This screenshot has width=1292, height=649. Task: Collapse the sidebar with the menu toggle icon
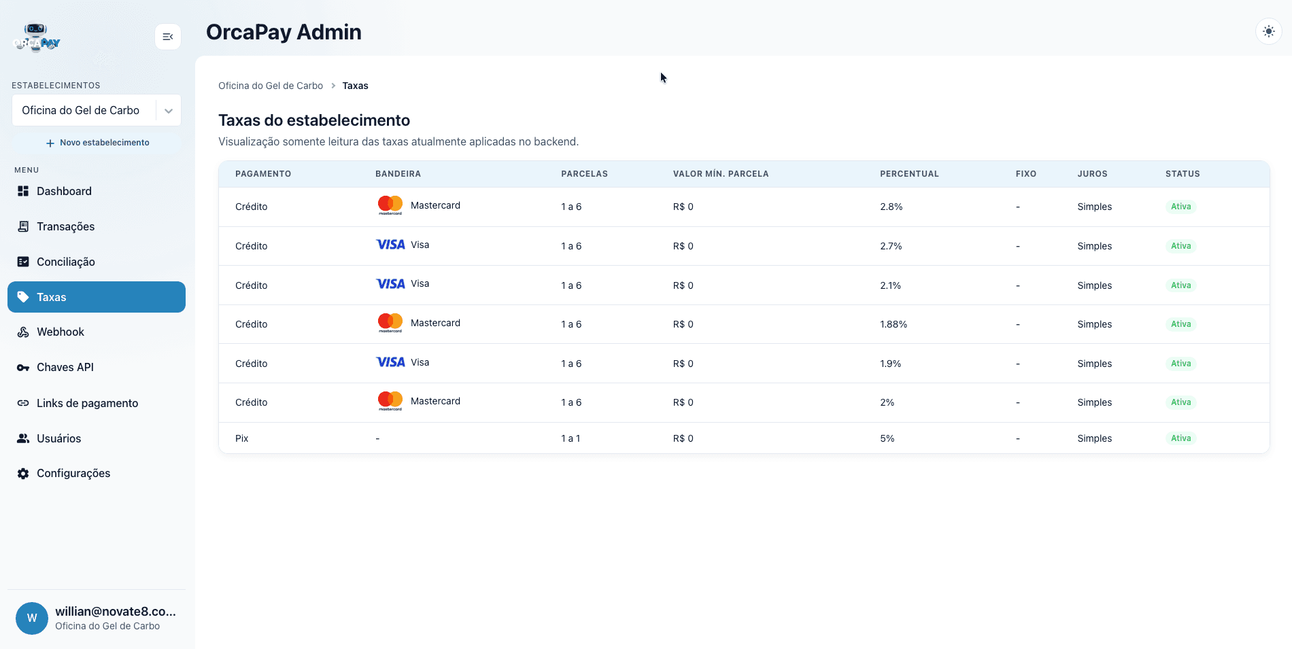168,37
